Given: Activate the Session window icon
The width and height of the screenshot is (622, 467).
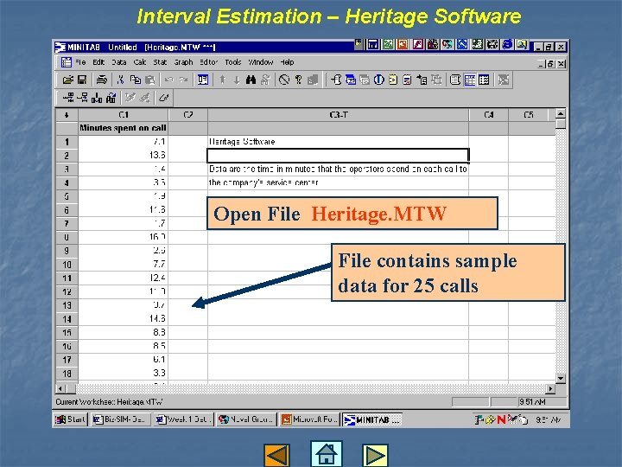Looking at the screenshot, I should tap(455, 80).
